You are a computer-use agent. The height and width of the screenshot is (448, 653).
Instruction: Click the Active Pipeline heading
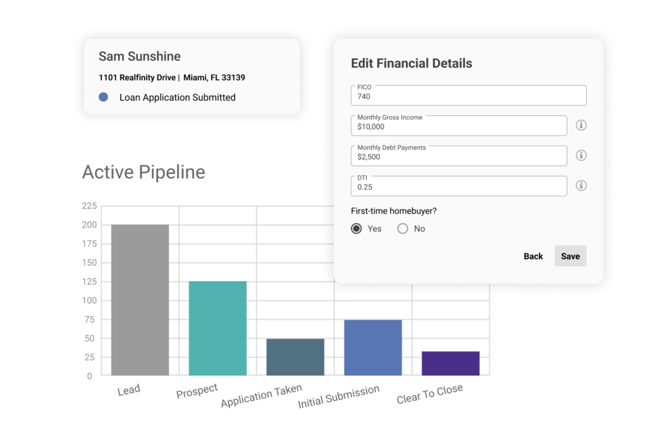pyautogui.click(x=143, y=172)
